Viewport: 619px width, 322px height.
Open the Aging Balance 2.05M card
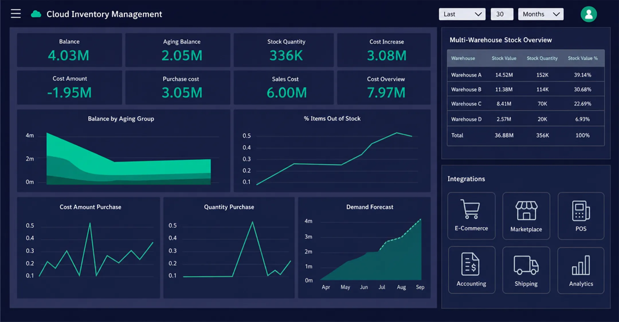tap(178, 50)
